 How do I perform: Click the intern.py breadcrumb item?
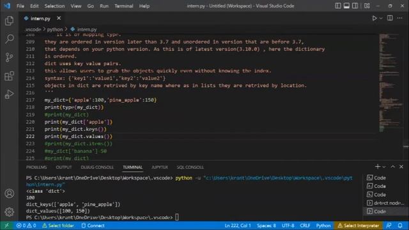pos(87,29)
